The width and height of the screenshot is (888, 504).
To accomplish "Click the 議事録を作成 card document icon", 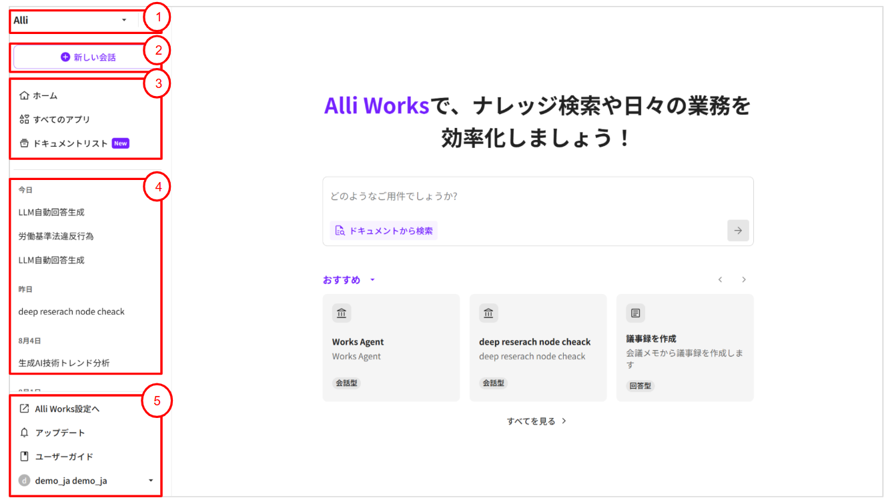I will 635,313.
